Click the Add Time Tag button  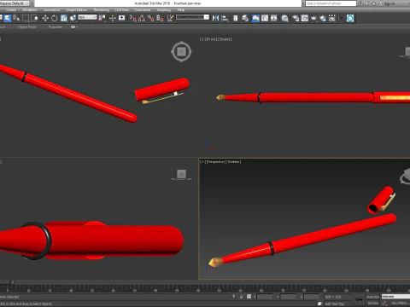(334, 304)
